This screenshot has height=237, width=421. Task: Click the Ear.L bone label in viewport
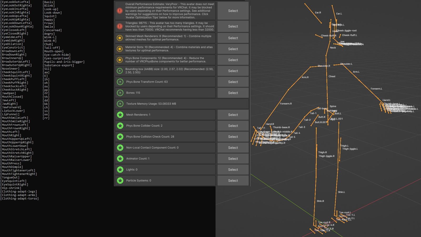coord(339,14)
